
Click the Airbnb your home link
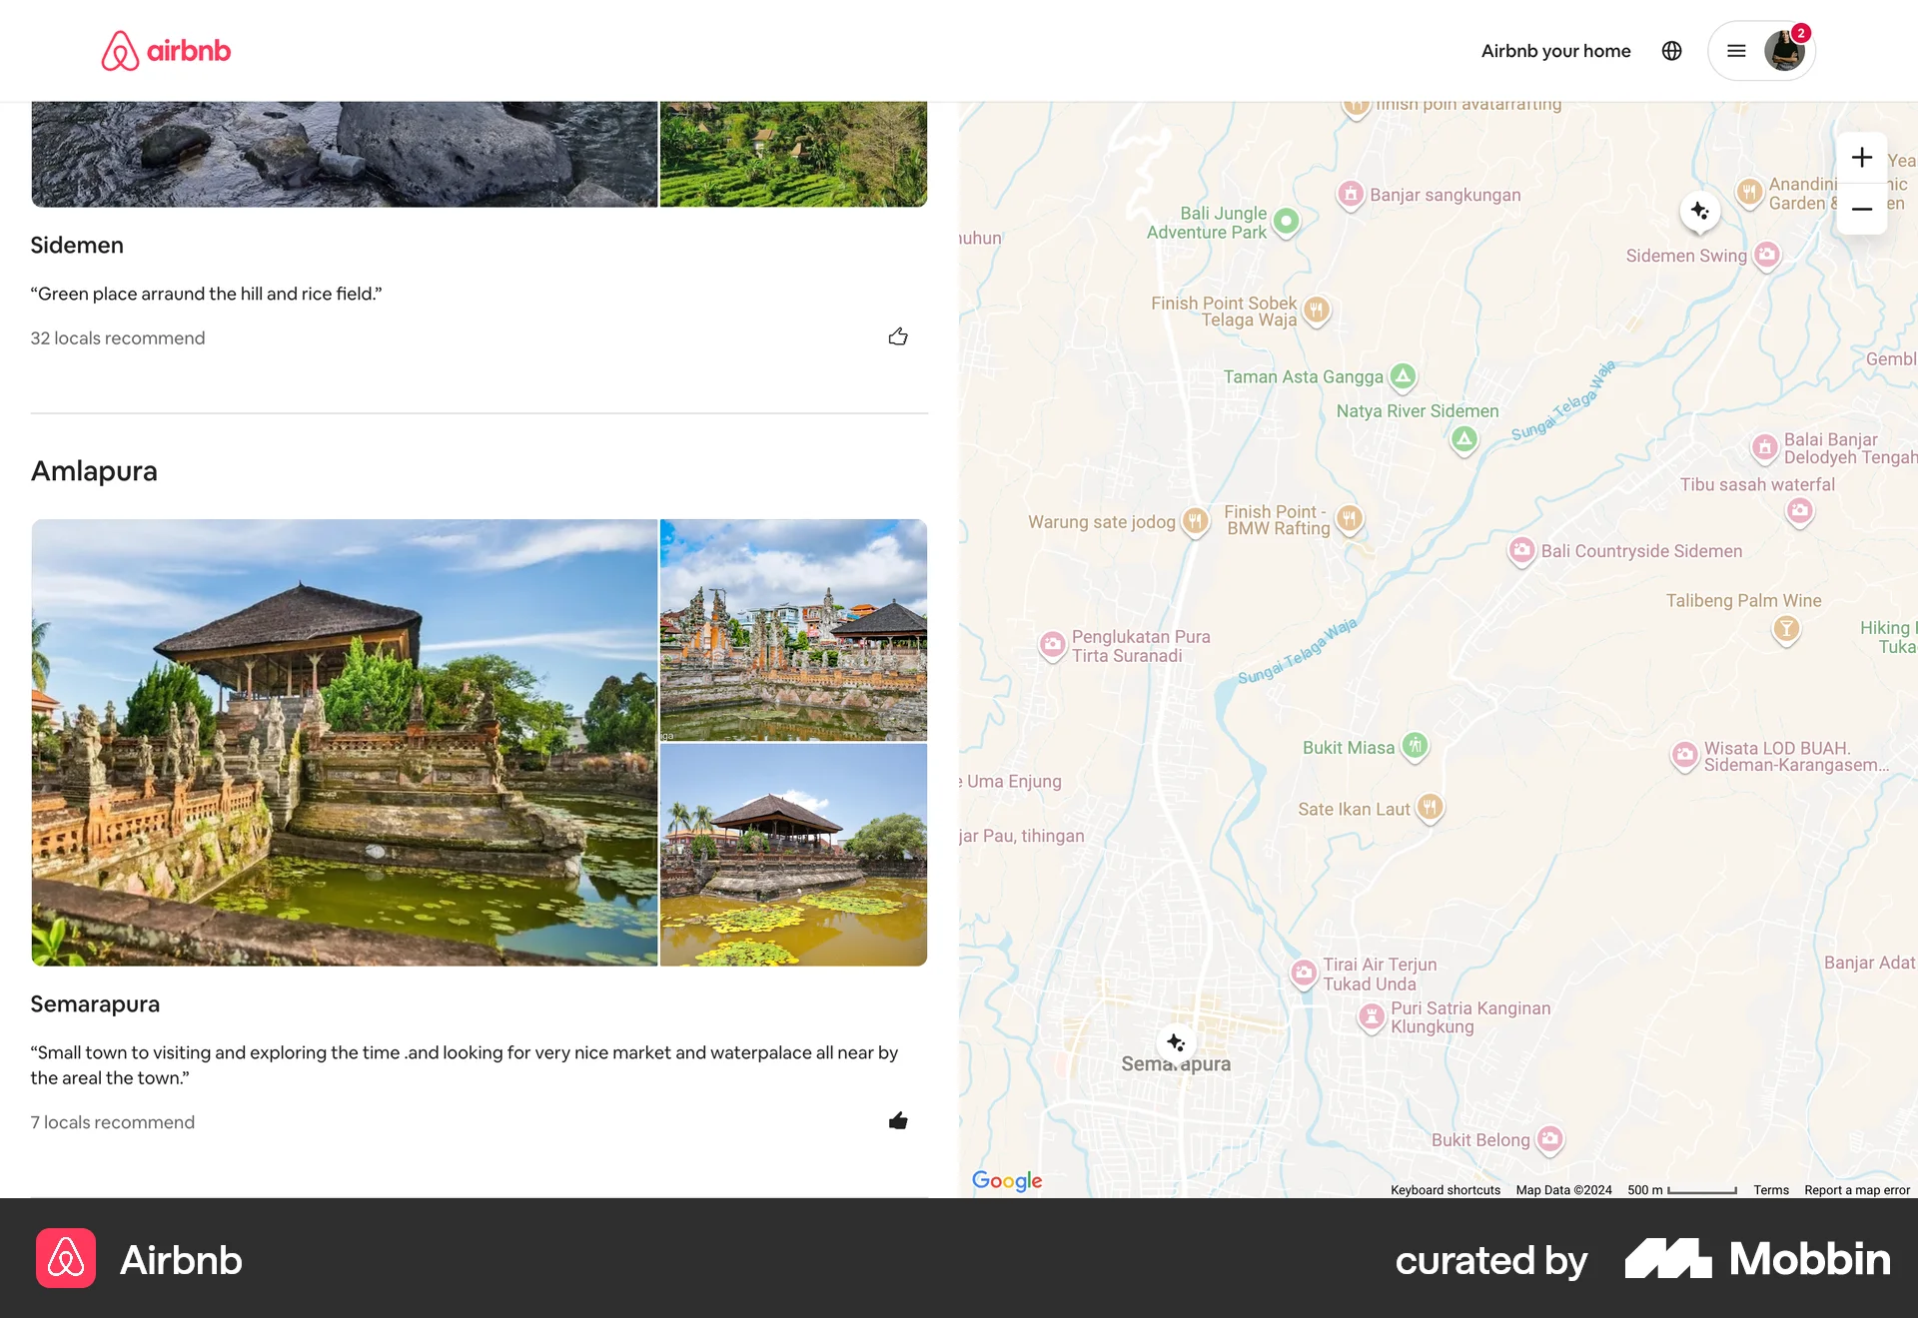click(1555, 50)
